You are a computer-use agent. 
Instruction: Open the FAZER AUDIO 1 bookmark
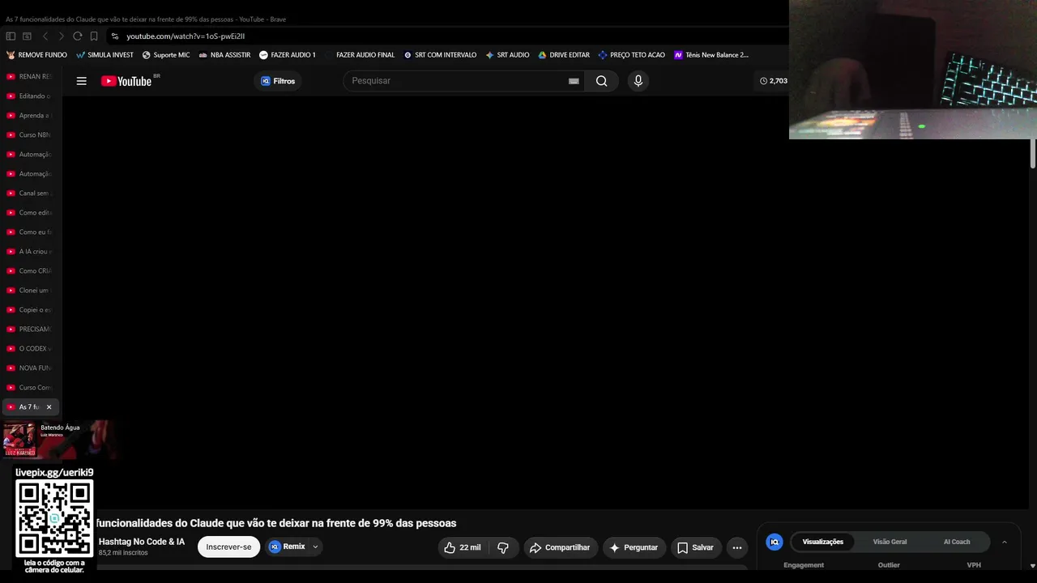click(287, 55)
